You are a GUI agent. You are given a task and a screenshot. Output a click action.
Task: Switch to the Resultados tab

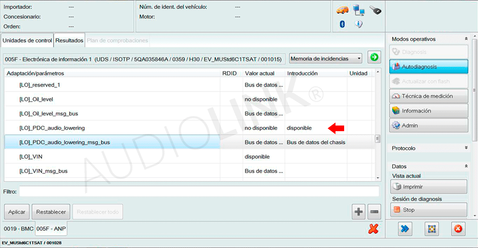70,40
